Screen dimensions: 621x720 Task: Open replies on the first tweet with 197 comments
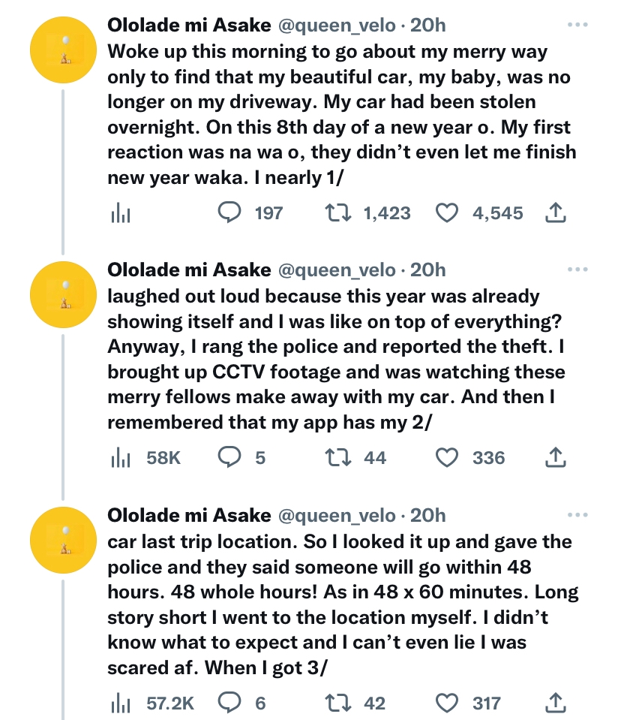[250, 213]
